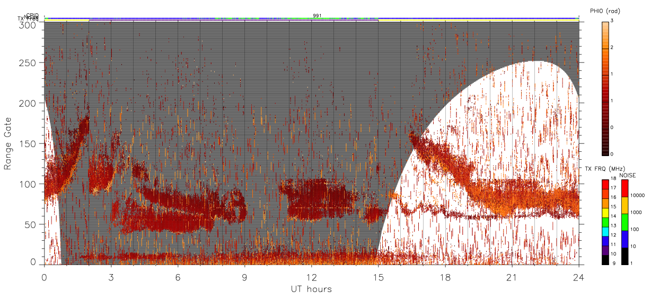Click the '10000' label on NOISE legend
The image size is (651, 300).
tap(637, 195)
